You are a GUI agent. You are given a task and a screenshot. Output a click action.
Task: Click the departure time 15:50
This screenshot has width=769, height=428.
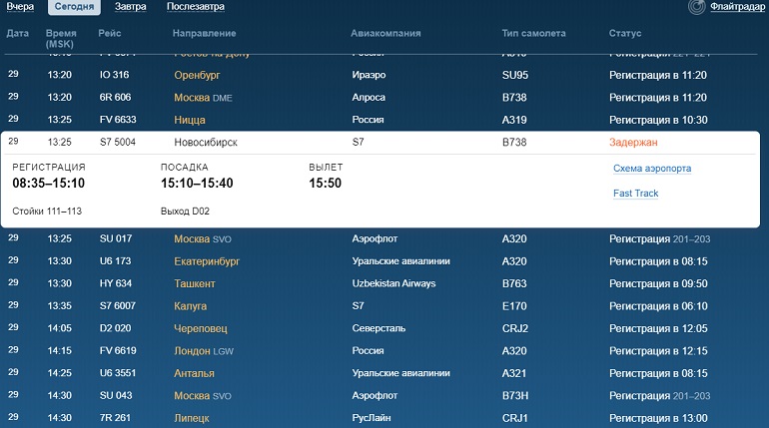(326, 184)
